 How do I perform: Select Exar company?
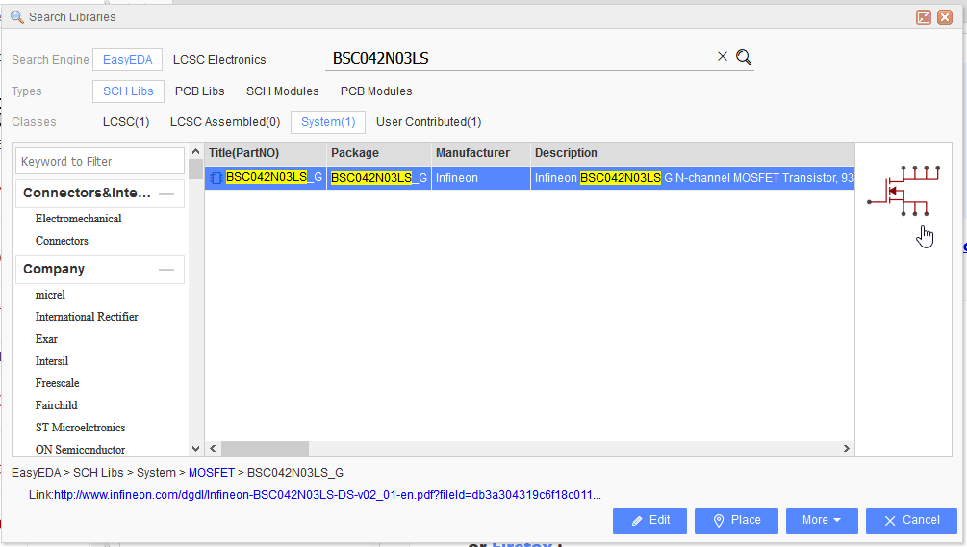point(46,339)
